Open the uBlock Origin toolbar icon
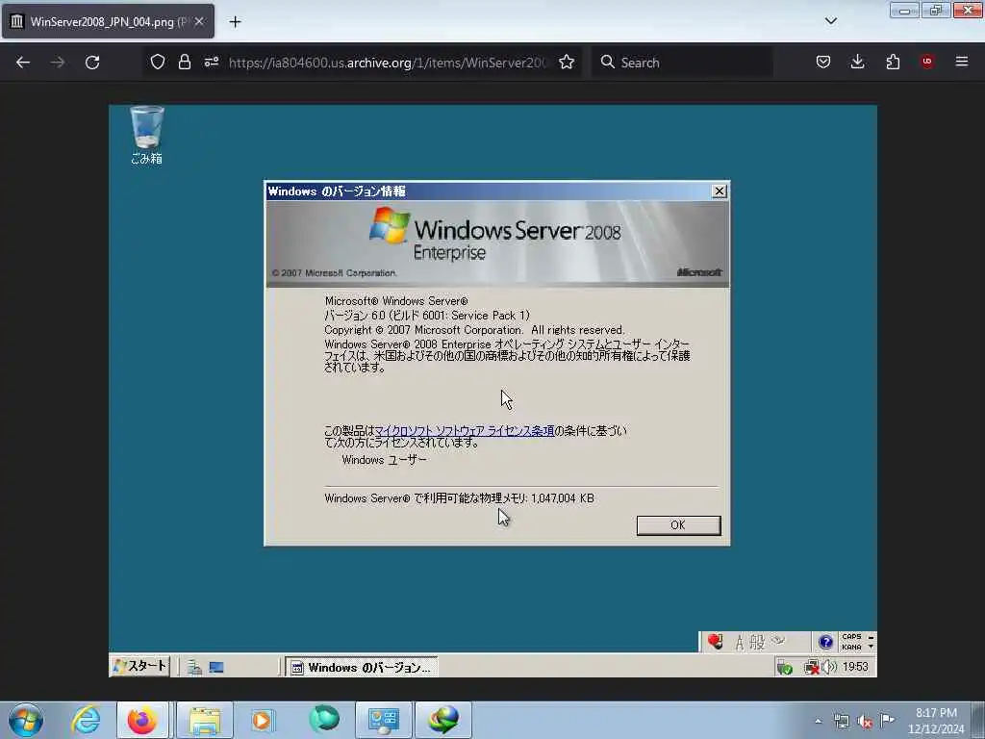This screenshot has height=739, width=985. tap(927, 62)
